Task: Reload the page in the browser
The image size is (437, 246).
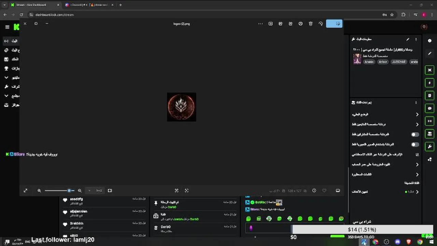Action: click(21, 15)
